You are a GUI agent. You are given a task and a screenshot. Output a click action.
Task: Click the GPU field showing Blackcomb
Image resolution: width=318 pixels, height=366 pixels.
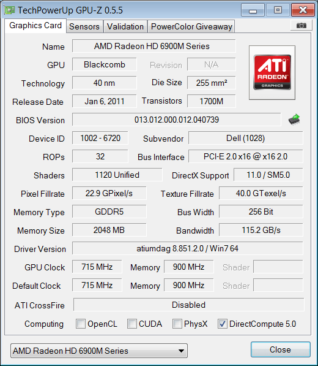pos(105,64)
